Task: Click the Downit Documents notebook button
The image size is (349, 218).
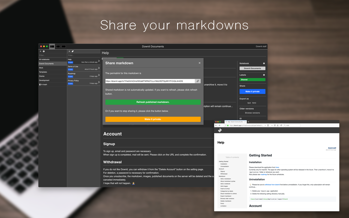Action: [252, 68]
